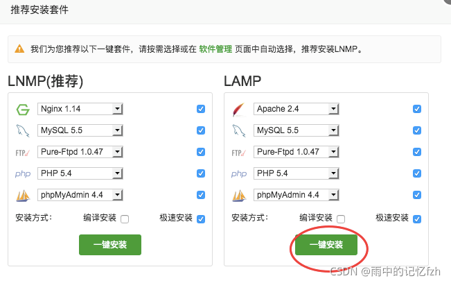This screenshot has height=283, width=451.
Task: Click the MySQL dolphin icon in LNMP
Action: pyautogui.click(x=23, y=130)
